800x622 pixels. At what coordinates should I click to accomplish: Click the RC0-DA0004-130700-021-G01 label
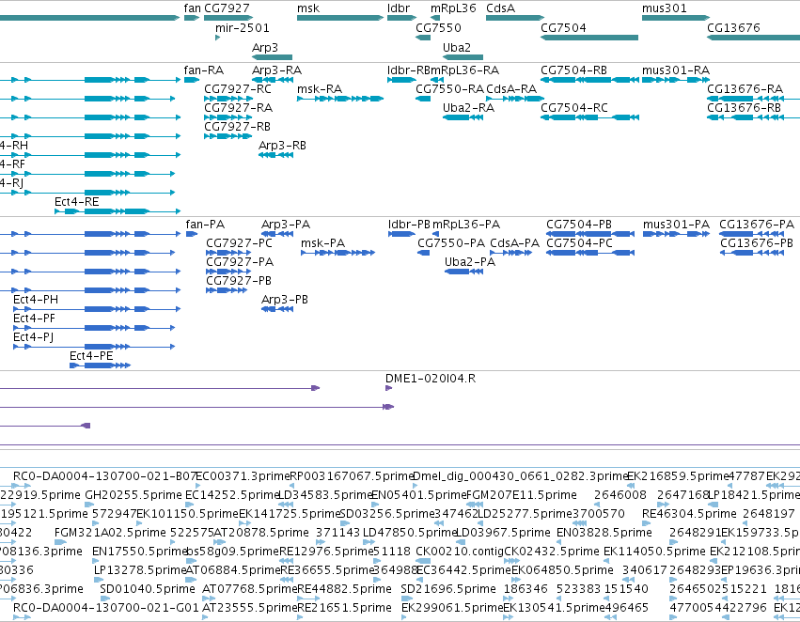point(105,608)
